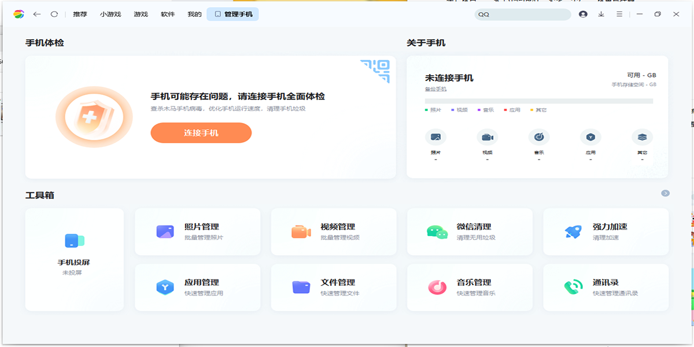Click the 手机投屏 phone icon
694x347 pixels.
[75, 241]
